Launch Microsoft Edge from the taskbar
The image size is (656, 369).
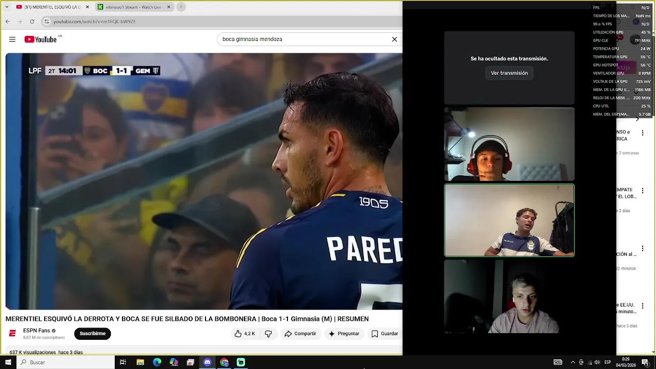(x=157, y=362)
